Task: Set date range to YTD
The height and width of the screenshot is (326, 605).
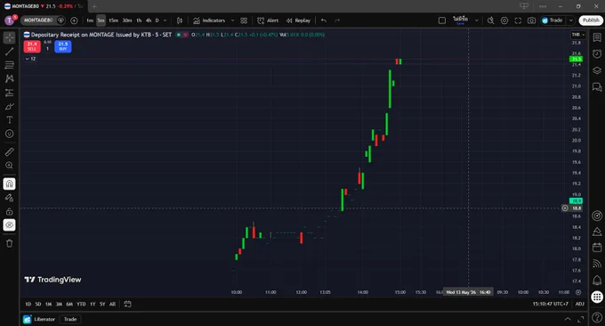Action: [81, 304]
